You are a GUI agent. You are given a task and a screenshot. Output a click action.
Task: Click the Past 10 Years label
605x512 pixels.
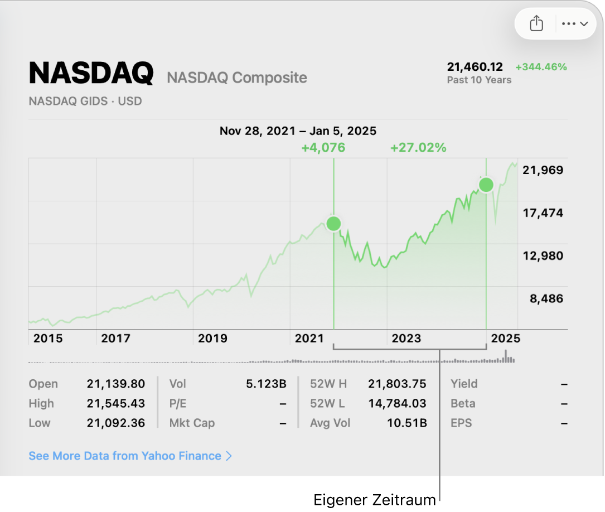pos(479,80)
